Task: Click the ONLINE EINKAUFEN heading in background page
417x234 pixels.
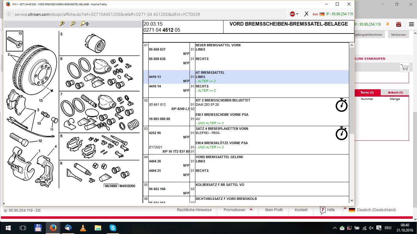Action: pyautogui.click(x=370, y=59)
